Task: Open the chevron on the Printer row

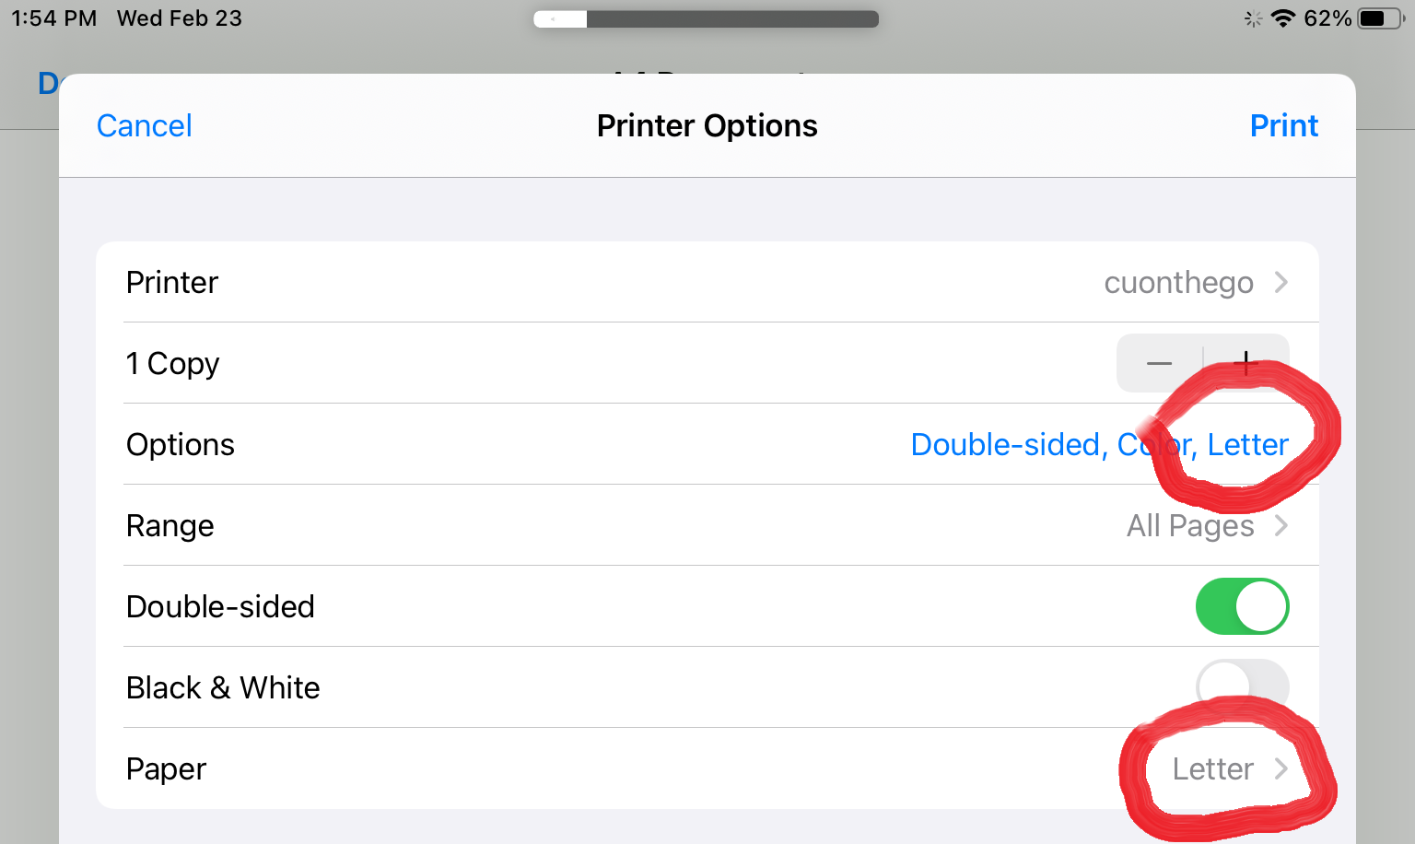Action: (1281, 282)
